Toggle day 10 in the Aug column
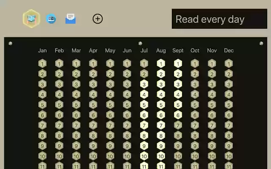Image resolution: width=271 pixels, height=169 pixels. pos(161,156)
